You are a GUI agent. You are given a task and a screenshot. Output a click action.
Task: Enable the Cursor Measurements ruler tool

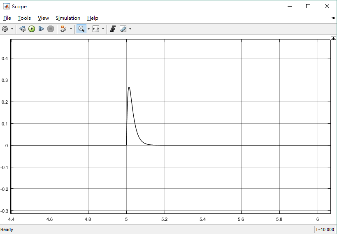[x=123, y=29]
